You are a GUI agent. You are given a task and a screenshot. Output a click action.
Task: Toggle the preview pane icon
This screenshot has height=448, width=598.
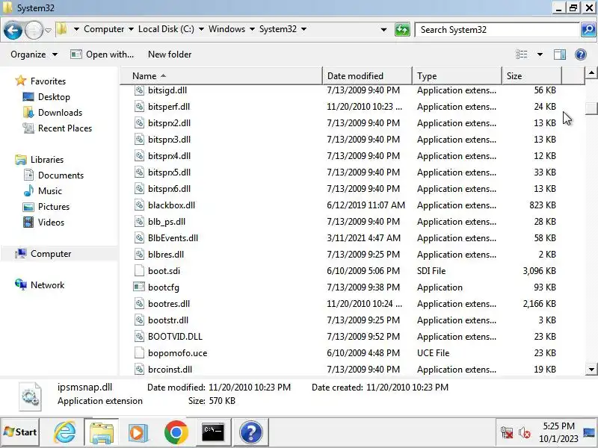(x=559, y=55)
